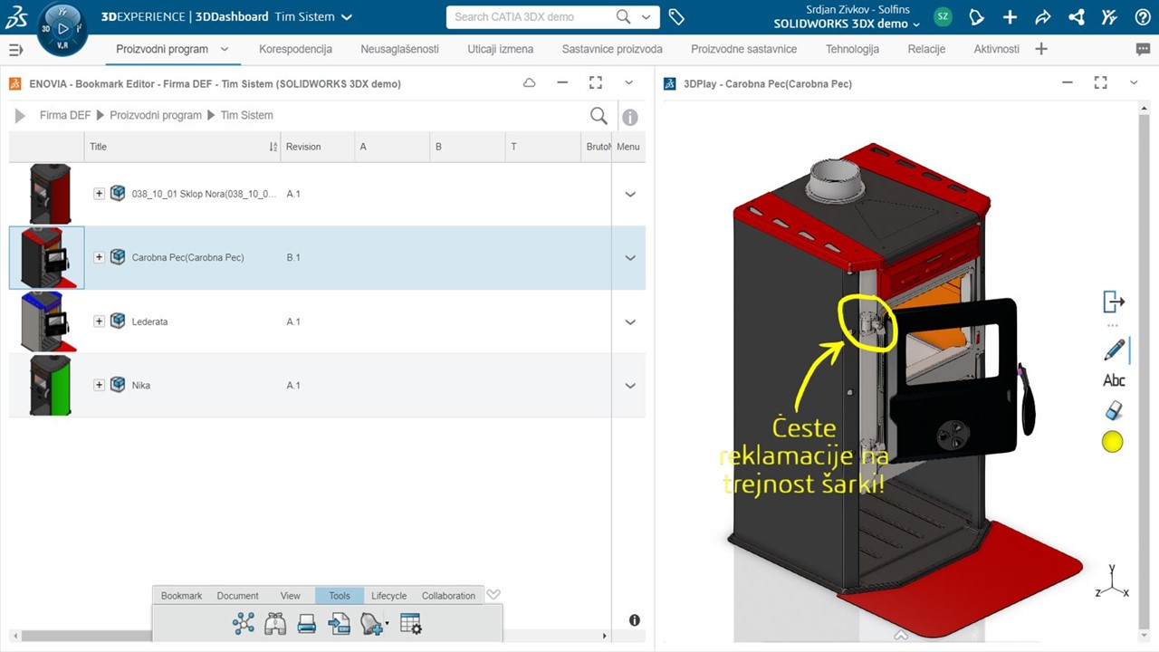Click the tag icon next to search
Screen dimensions: 1159x652
click(676, 17)
